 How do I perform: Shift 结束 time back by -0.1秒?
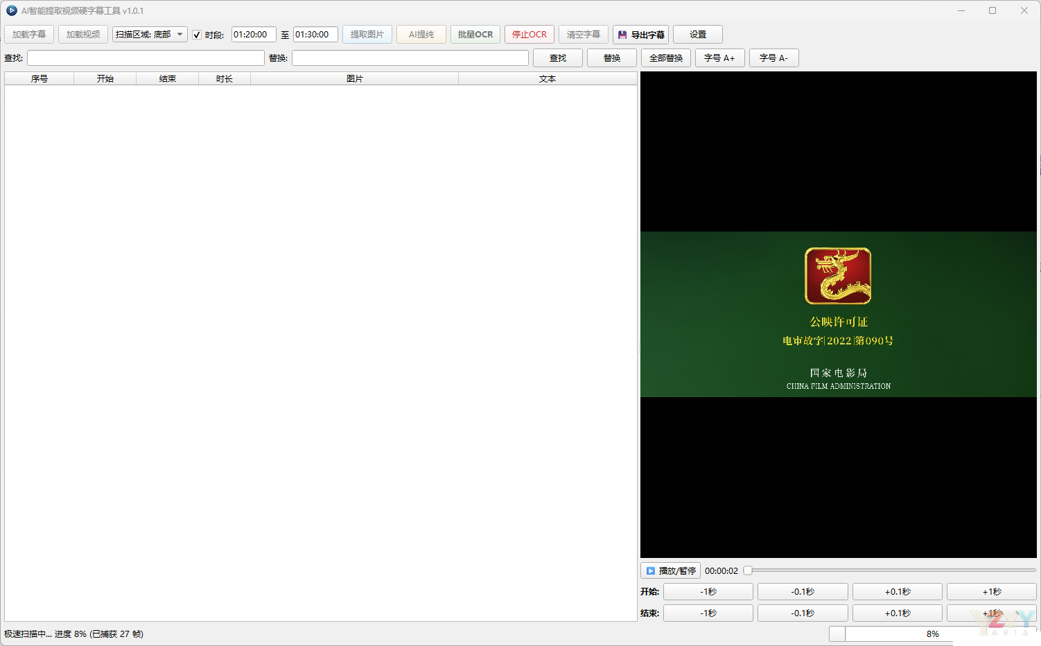[803, 613]
